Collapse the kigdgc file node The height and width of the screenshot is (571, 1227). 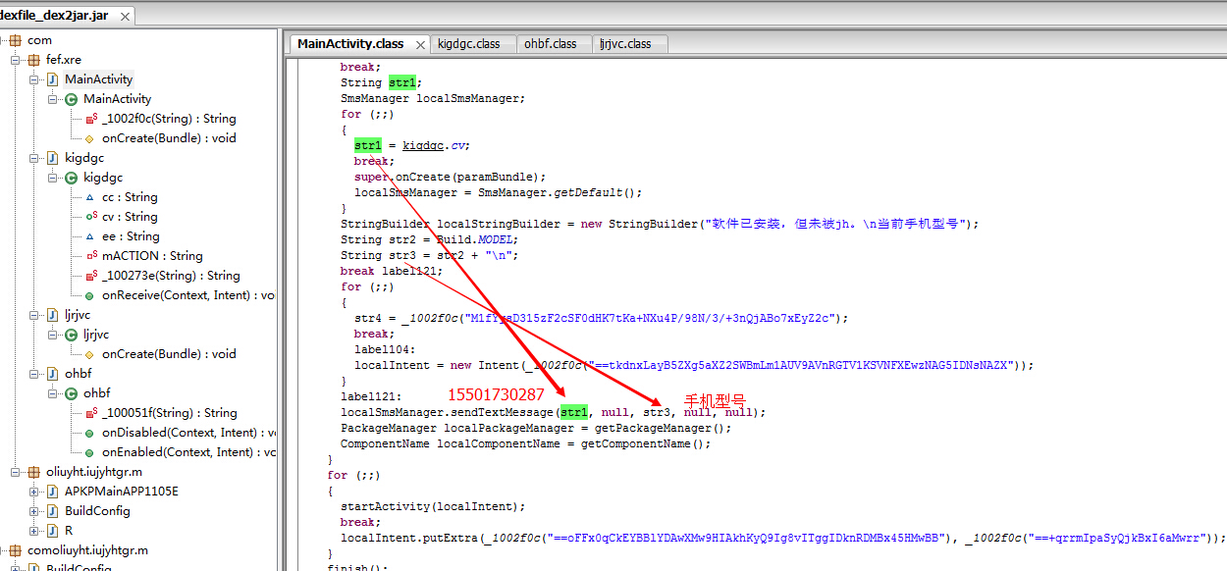34,158
